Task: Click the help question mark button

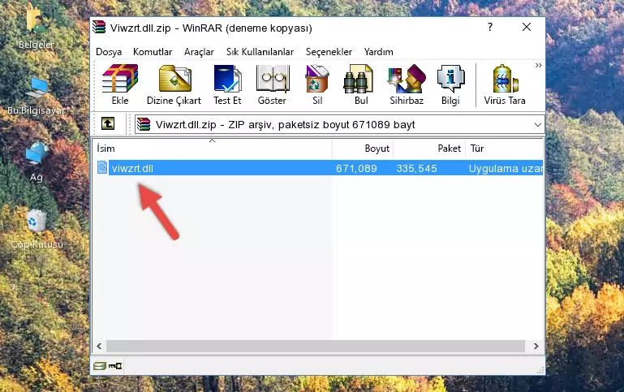Action: pos(490,27)
